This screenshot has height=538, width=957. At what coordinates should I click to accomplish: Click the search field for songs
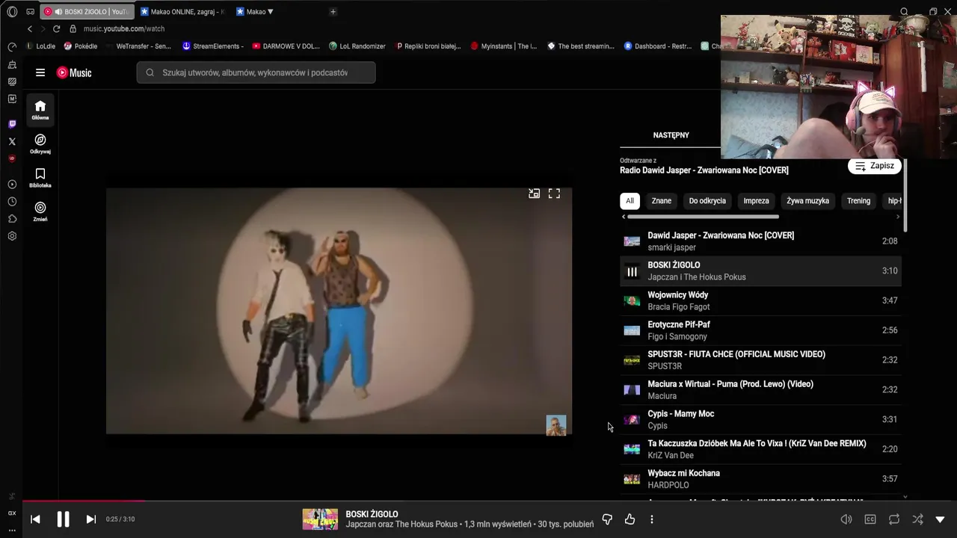(256, 72)
